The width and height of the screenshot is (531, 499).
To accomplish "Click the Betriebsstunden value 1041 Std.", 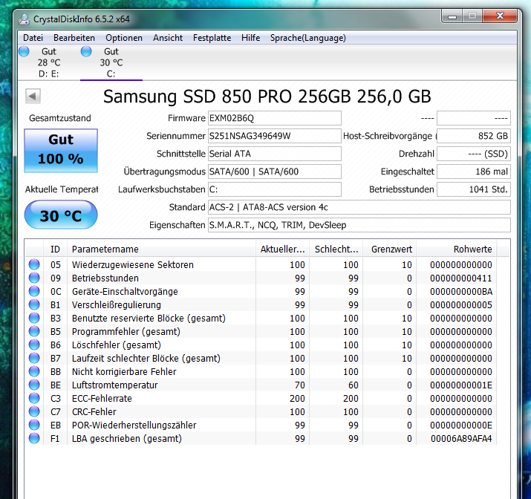I will (x=473, y=189).
